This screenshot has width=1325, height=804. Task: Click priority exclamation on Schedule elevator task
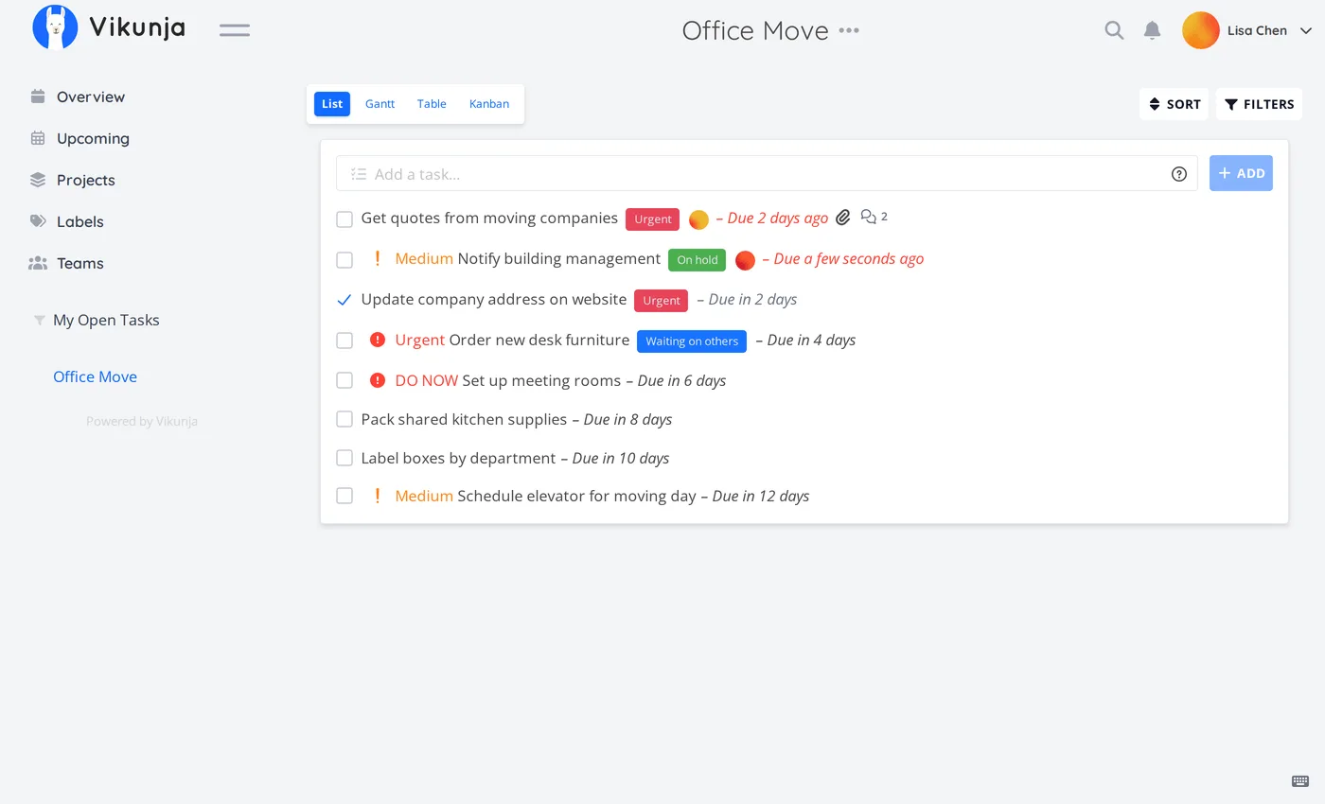pyautogui.click(x=378, y=496)
